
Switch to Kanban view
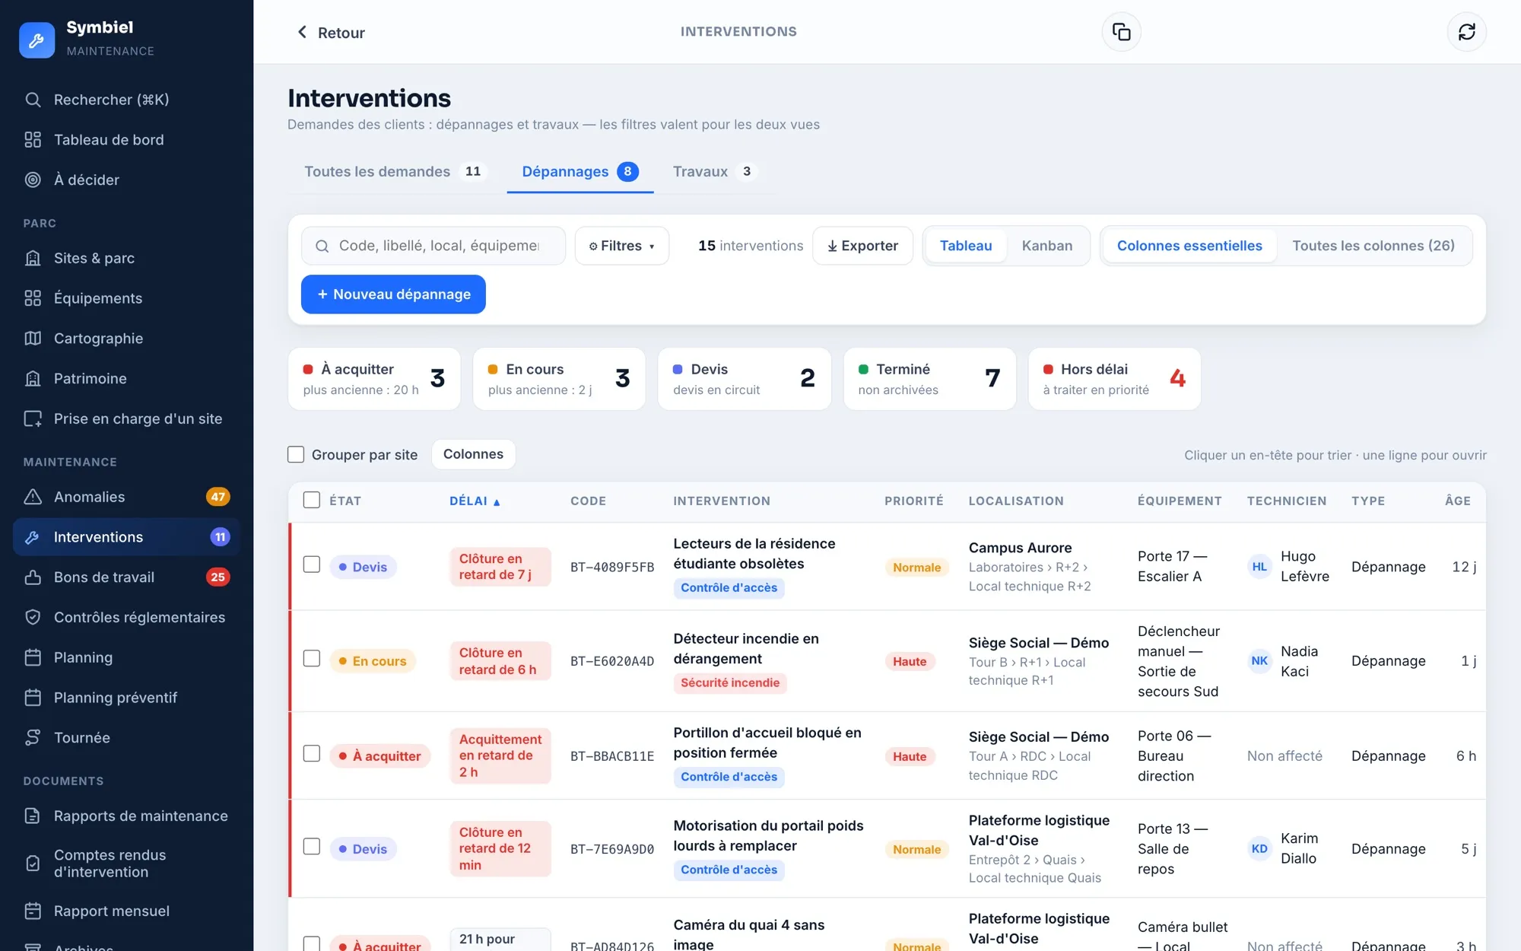point(1046,246)
